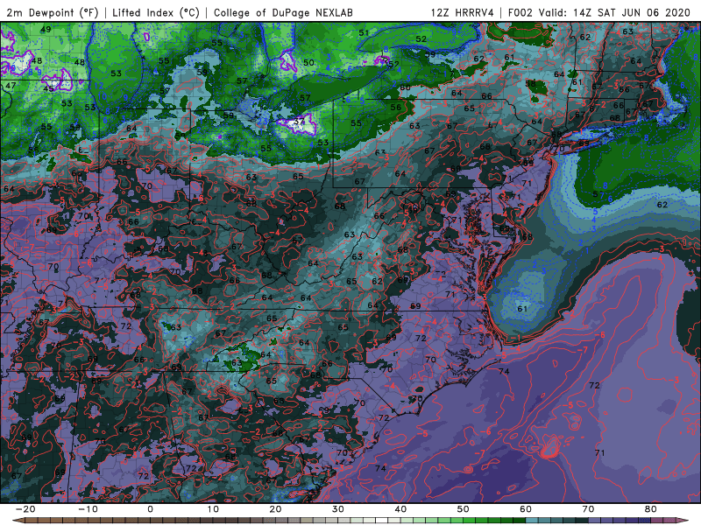The image size is (701, 525).
Task: Click the 80 label on the color scale
Action: click(x=651, y=509)
